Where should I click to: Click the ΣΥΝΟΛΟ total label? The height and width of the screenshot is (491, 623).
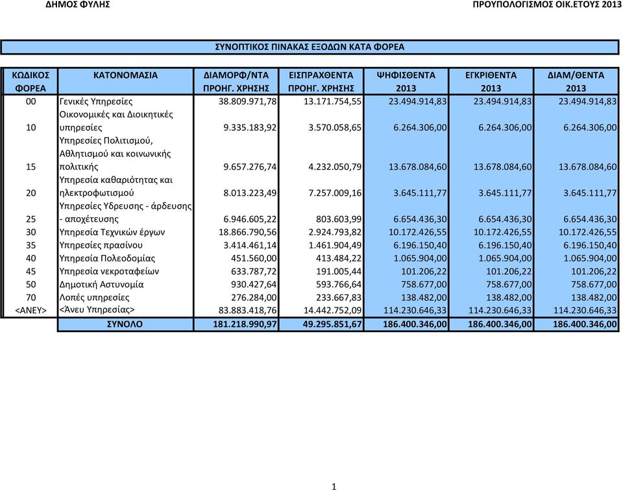(125, 324)
